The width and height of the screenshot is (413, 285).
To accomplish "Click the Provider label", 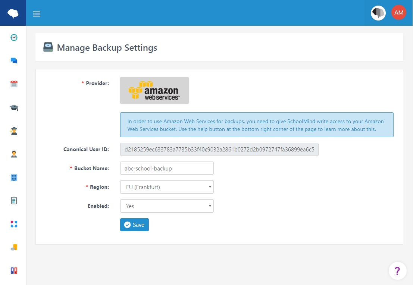I will point(97,83).
